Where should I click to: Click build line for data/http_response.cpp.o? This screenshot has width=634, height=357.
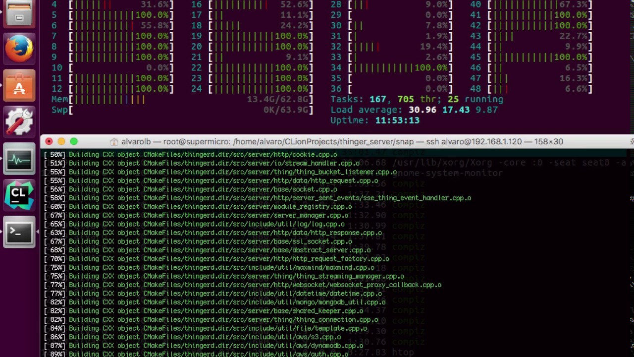(213, 233)
